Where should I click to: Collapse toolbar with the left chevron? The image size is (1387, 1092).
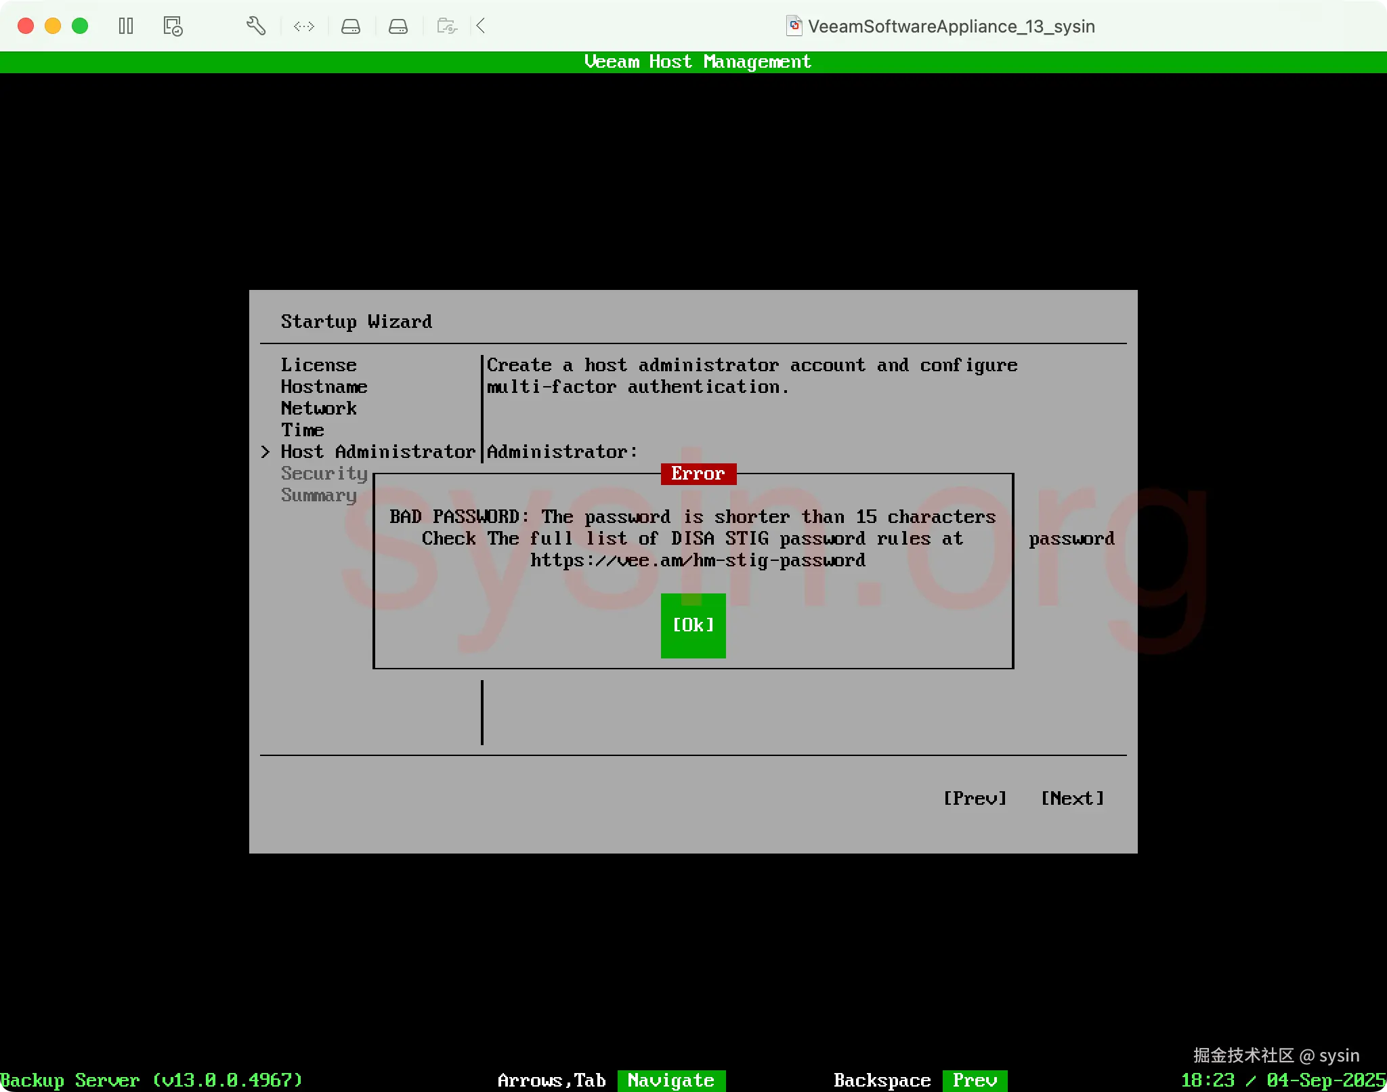click(481, 26)
